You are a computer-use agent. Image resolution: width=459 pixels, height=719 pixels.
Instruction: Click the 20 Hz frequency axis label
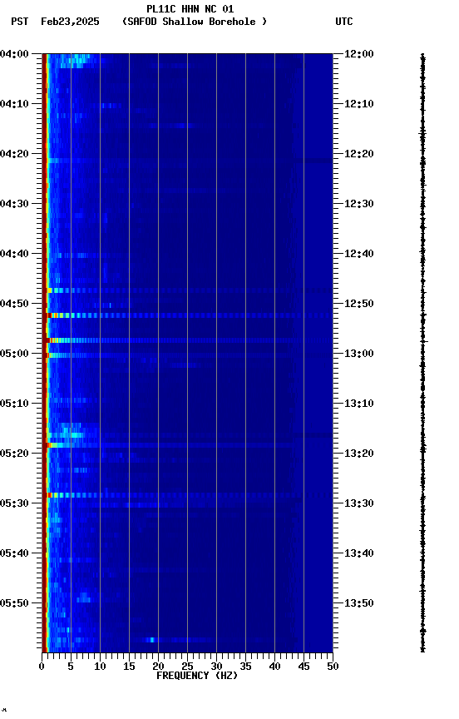pyautogui.click(x=158, y=667)
